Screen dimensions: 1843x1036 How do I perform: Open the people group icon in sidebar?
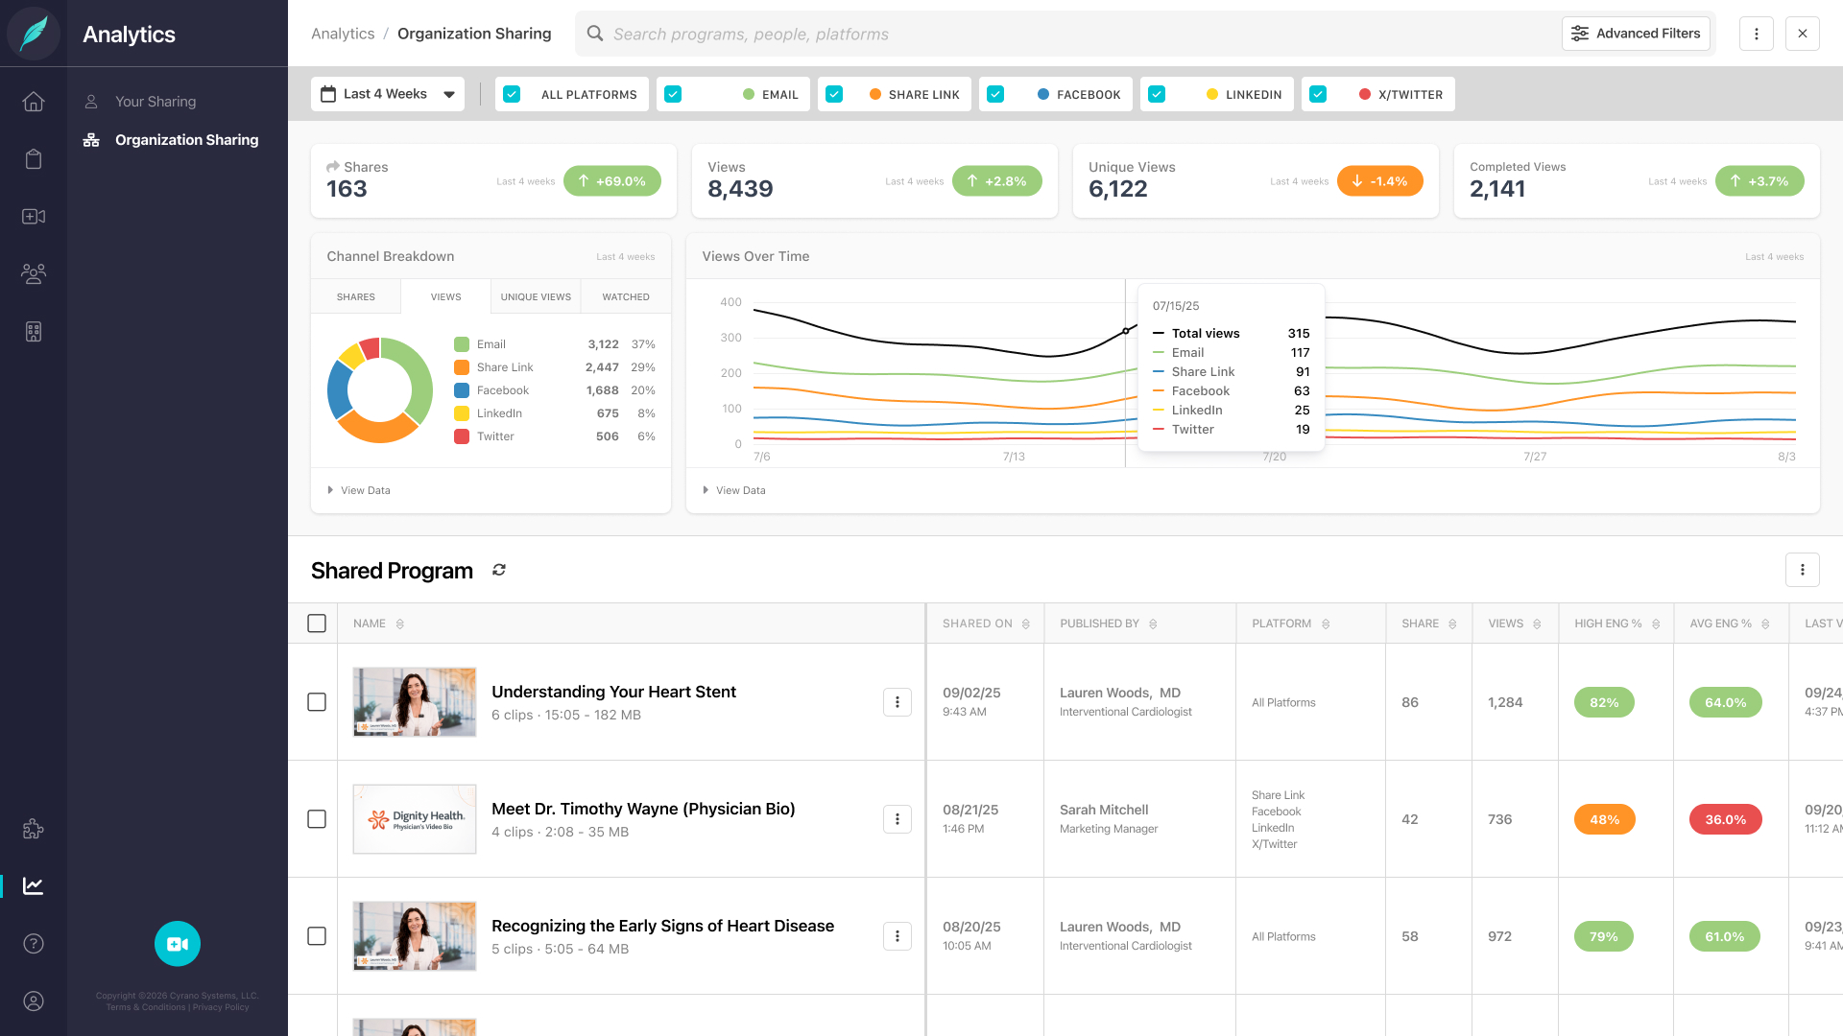34,274
